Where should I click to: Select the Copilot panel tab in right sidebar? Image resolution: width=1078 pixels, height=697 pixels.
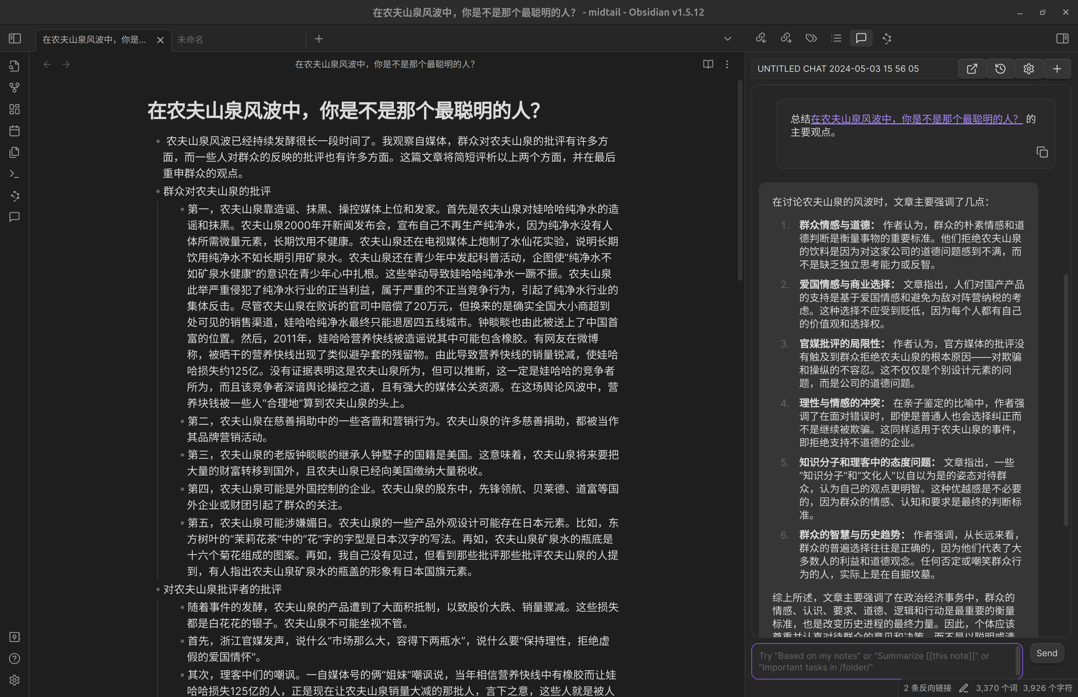[x=887, y=38]
